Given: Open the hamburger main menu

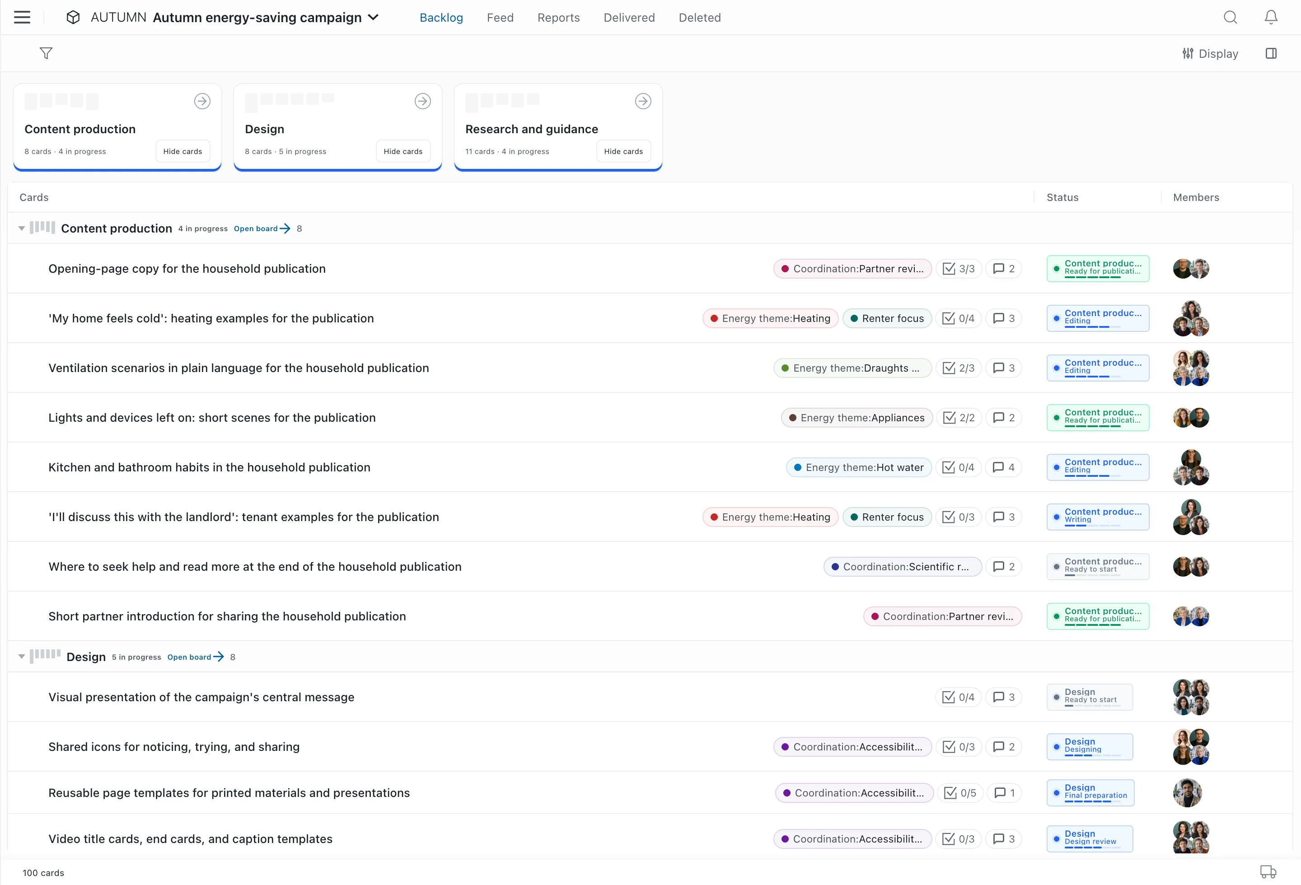Looking at the screenshot, I should coord(22,17).
